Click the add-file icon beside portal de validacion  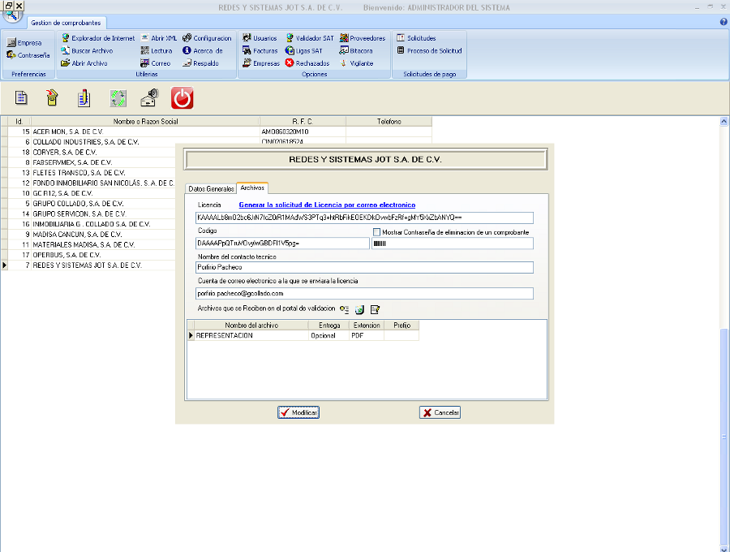(345, 309)
